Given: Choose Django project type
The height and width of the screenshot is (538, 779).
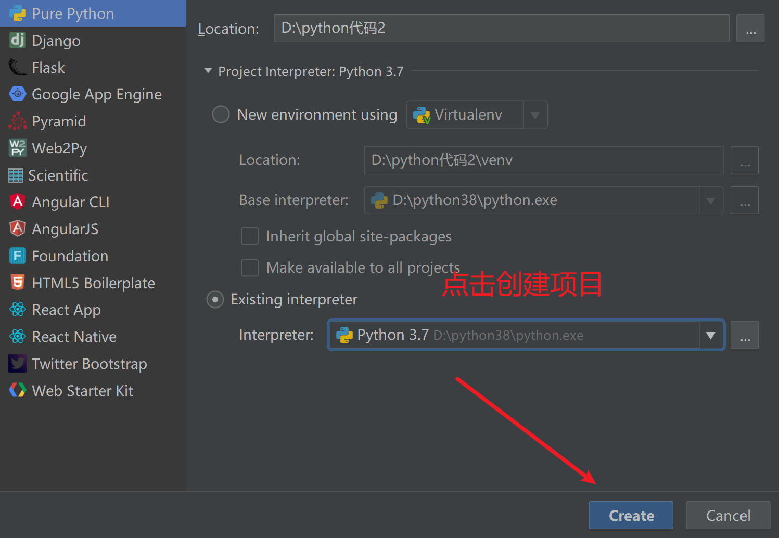Looking at the screenshot, I should coord(93,41).
